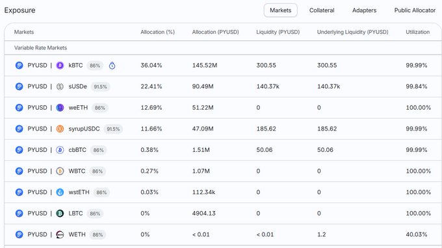Click the sUSDe collateral token icon

(x=60, y=87)
